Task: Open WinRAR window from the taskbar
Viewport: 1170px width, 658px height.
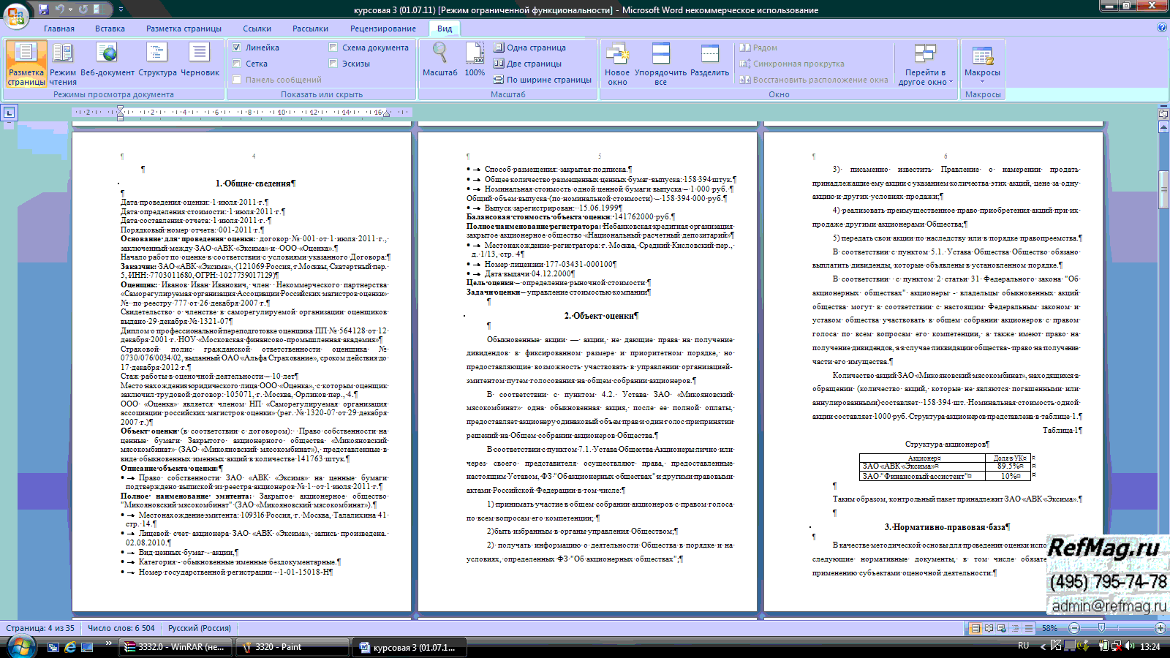Action: (175, 647)
